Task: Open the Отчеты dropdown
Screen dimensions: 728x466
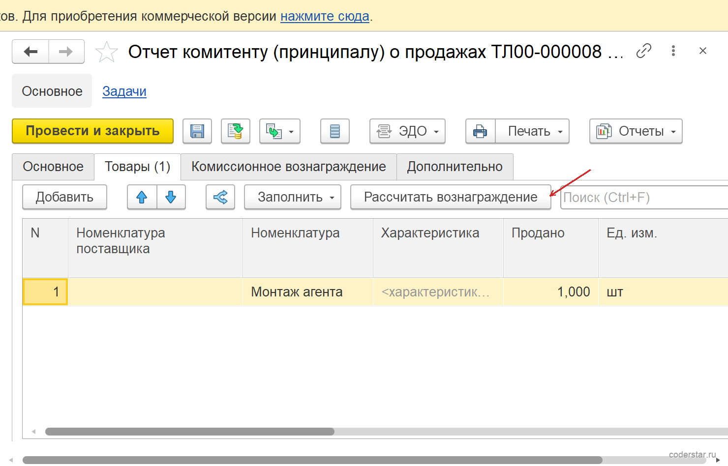Action: pos(636,131)
